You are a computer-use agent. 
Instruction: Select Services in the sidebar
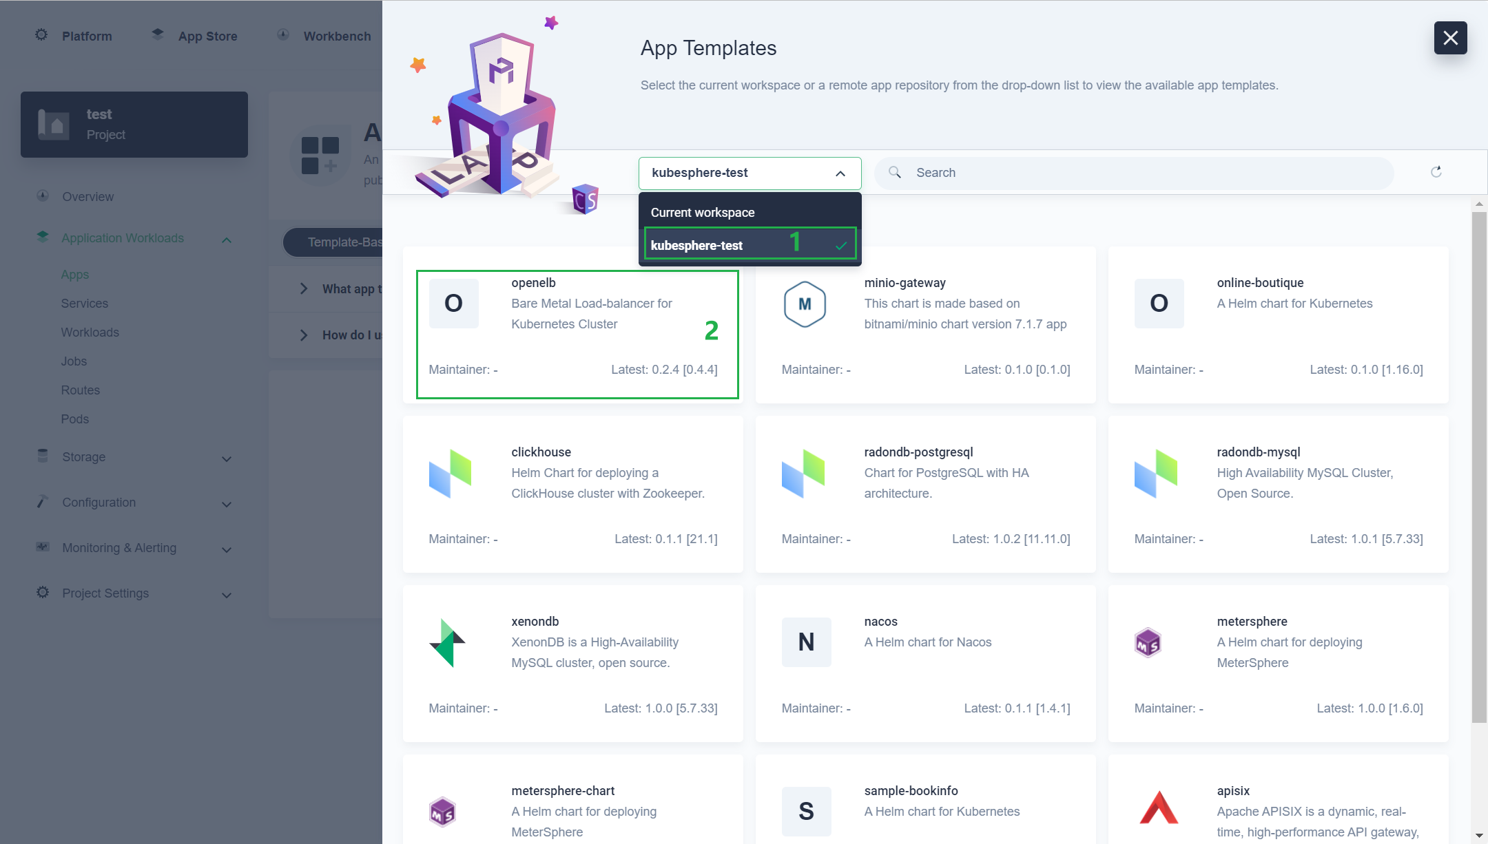(84, 304)
